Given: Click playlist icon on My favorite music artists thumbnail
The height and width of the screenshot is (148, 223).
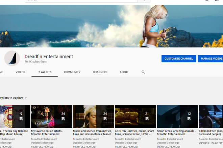Looking at the screenshot, I should [x=63, y=119].
